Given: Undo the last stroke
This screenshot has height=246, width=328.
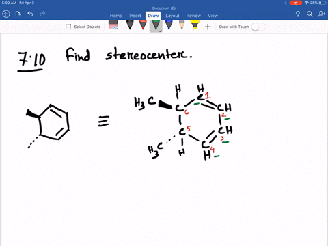Looking at the screenshot, I should tap(30, 14).
